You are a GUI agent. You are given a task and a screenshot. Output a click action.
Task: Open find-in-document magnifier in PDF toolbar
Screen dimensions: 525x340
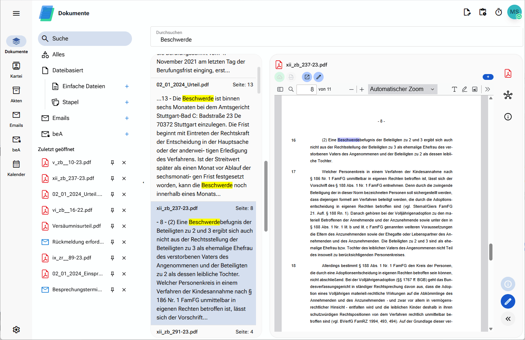[291, 89]
